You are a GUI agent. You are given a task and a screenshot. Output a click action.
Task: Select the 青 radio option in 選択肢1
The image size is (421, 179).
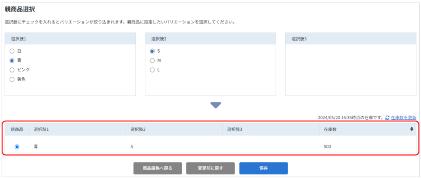click(x=12, y=60)
